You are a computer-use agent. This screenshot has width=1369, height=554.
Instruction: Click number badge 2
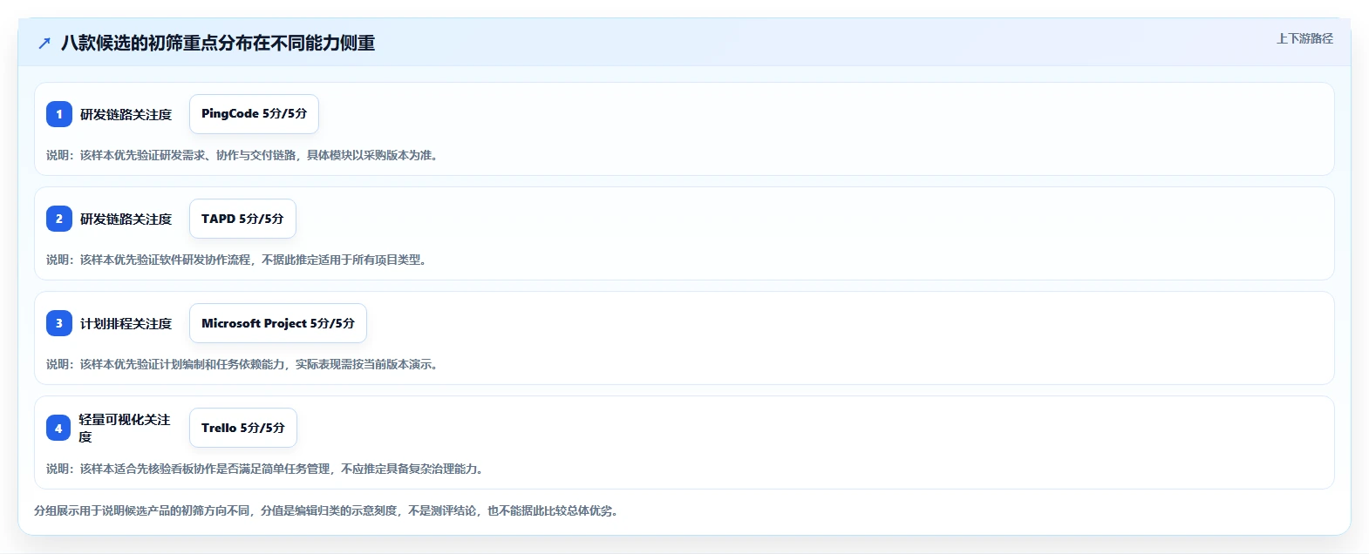pos(59,219)
